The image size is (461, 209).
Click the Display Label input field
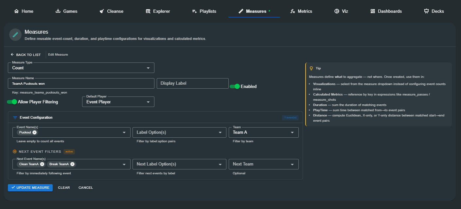coord(193,83)
